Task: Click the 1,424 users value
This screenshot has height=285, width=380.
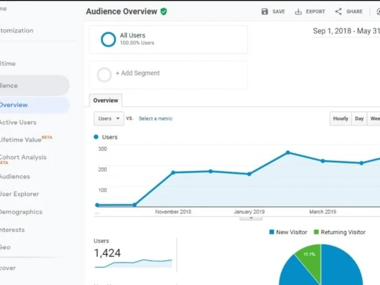Action: pyautogui.click(x=108, y=253)
